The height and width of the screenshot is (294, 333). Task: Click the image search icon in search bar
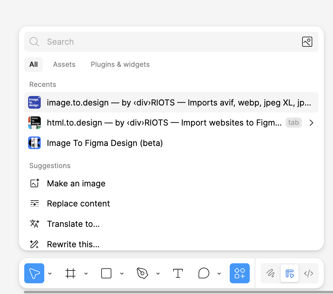[x=307, y=42]
